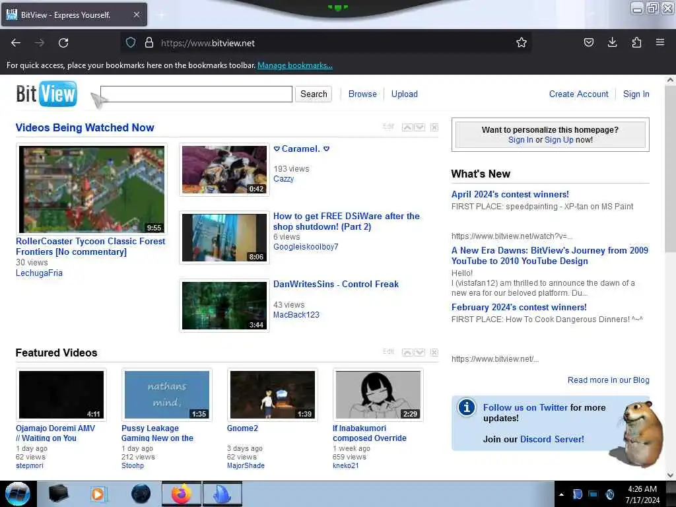Open the downloads arrow icon

tap(612, 42)
